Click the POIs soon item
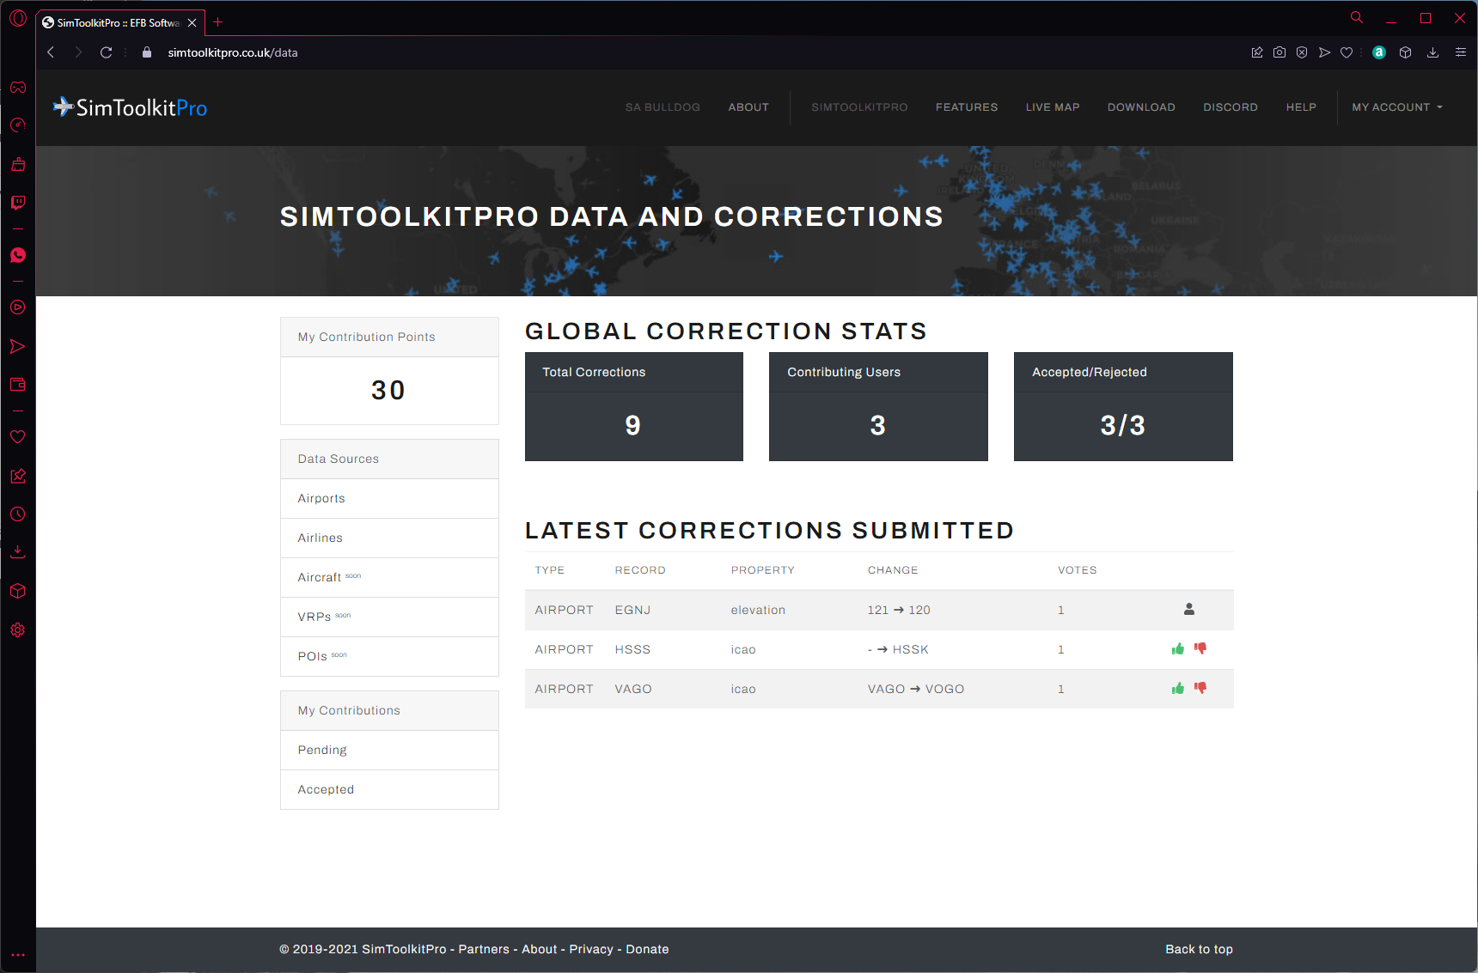 point(389,656)
